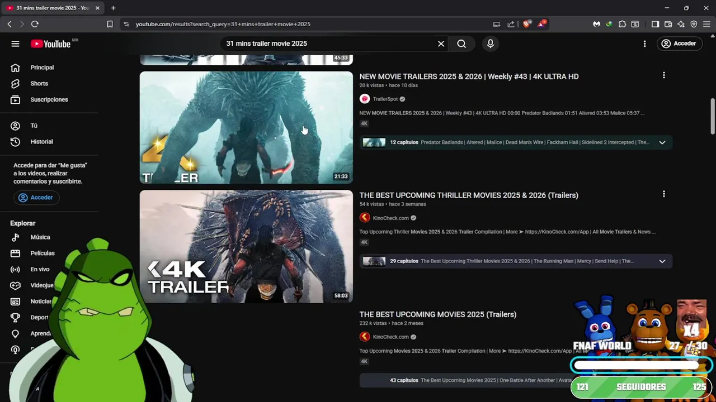Play the 58:03 4K trailer thumbnail
Screen dimensions: 716x402
(246, 247)
